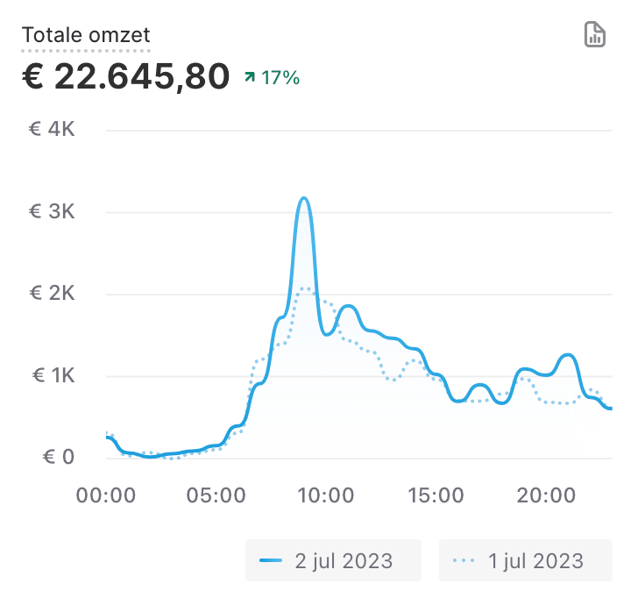The image size is (638, 598).
Task: Open the report icon beside Totale omzet
Action: (595, 35)
